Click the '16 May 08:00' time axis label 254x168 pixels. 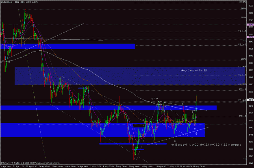[x=199, y=166]
